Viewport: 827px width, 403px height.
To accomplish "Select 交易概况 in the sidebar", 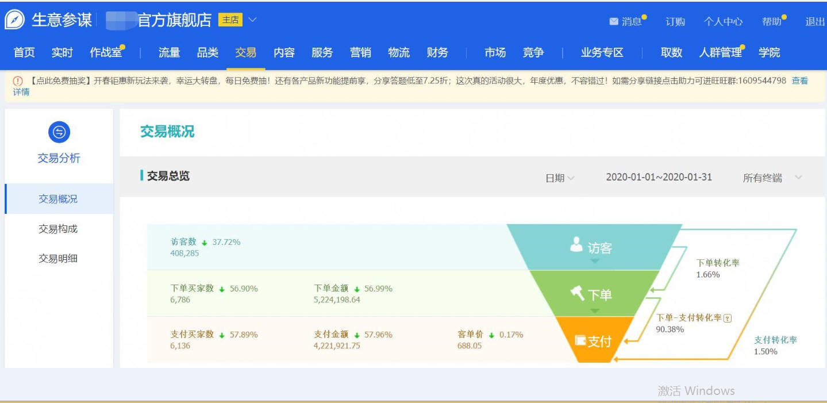I will [58, 199].
